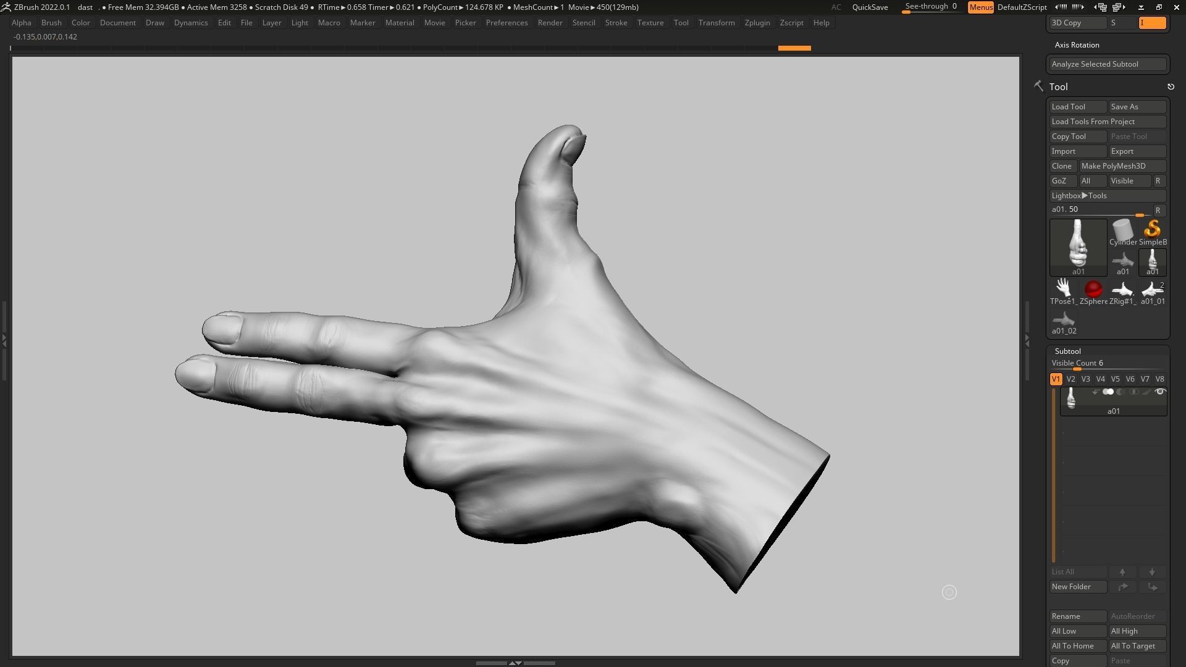Click left-edge tray divider arrow
1186x667 pixels.
(x=4, y=340)
